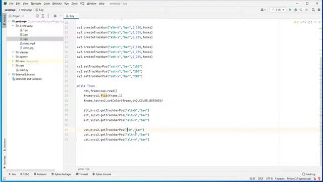Click 4 spaces indent setting
The image size is (323, 182).
(x=280, y=178)
